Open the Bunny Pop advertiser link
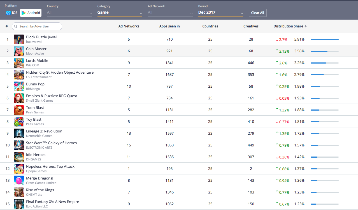The image size is (358, 210). pyautogui.click(x=35, y=84)
